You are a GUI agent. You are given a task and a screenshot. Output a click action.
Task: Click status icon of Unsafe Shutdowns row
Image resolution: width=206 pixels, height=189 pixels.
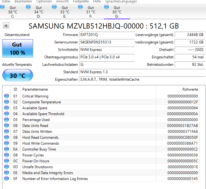7,167
